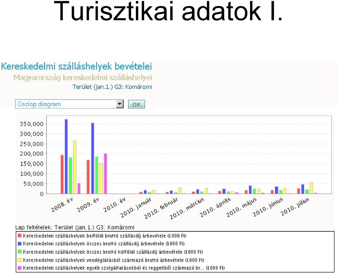
Task: Click the y-axis value 150,000
Action: (x=32, y=164)
